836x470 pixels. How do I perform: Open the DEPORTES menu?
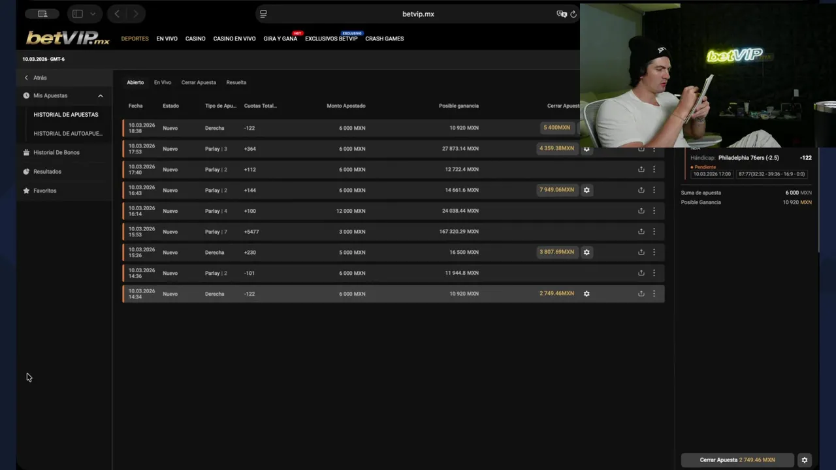click(x=135, y=39)
